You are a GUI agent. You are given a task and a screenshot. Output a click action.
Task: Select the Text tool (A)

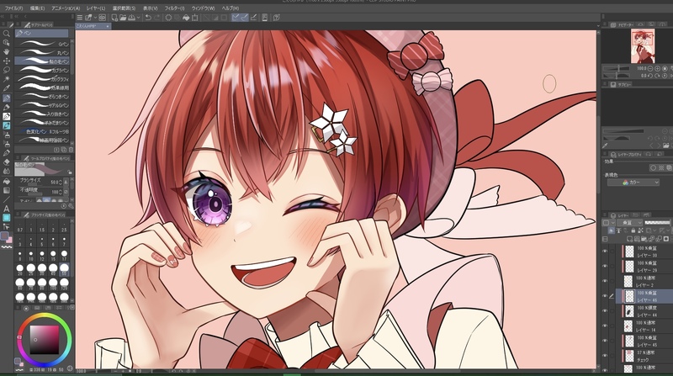coord(7,209)
